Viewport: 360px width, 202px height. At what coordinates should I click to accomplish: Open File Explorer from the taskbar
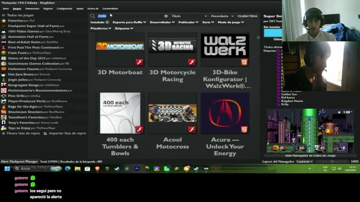click(x=77, y=169)
